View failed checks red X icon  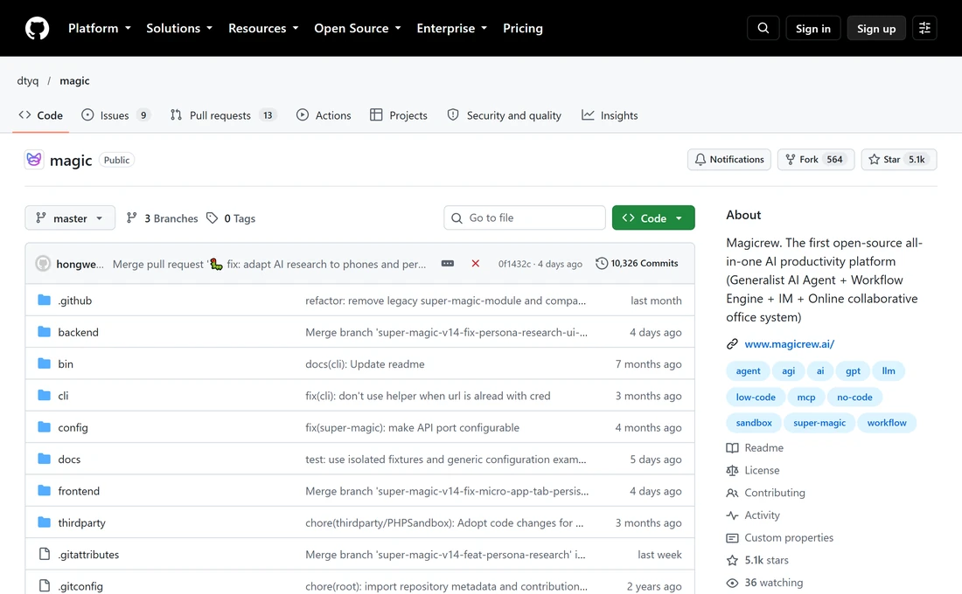(x=476, y=264)
